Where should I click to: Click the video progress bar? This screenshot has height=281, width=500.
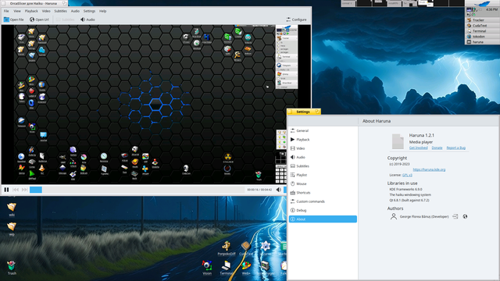coord(137,190)
